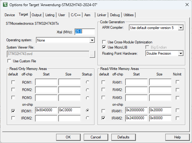Switch to the Device tab
The height and width of the screenshot is (143, 192).
coord(10,15)
